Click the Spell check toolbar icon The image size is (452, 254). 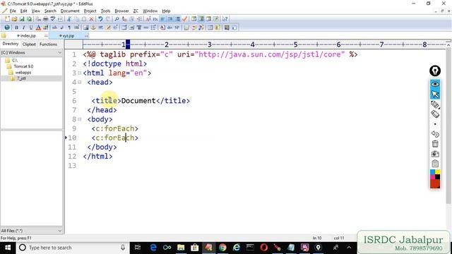pyautogui.click(x=53, y=19)
